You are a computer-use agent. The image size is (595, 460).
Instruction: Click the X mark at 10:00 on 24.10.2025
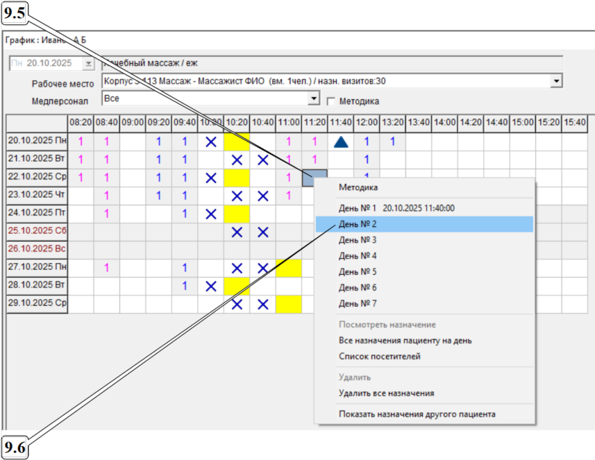point(211,214)
